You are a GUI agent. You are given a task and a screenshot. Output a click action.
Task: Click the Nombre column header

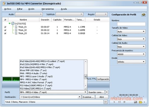(x=23, y=20)
